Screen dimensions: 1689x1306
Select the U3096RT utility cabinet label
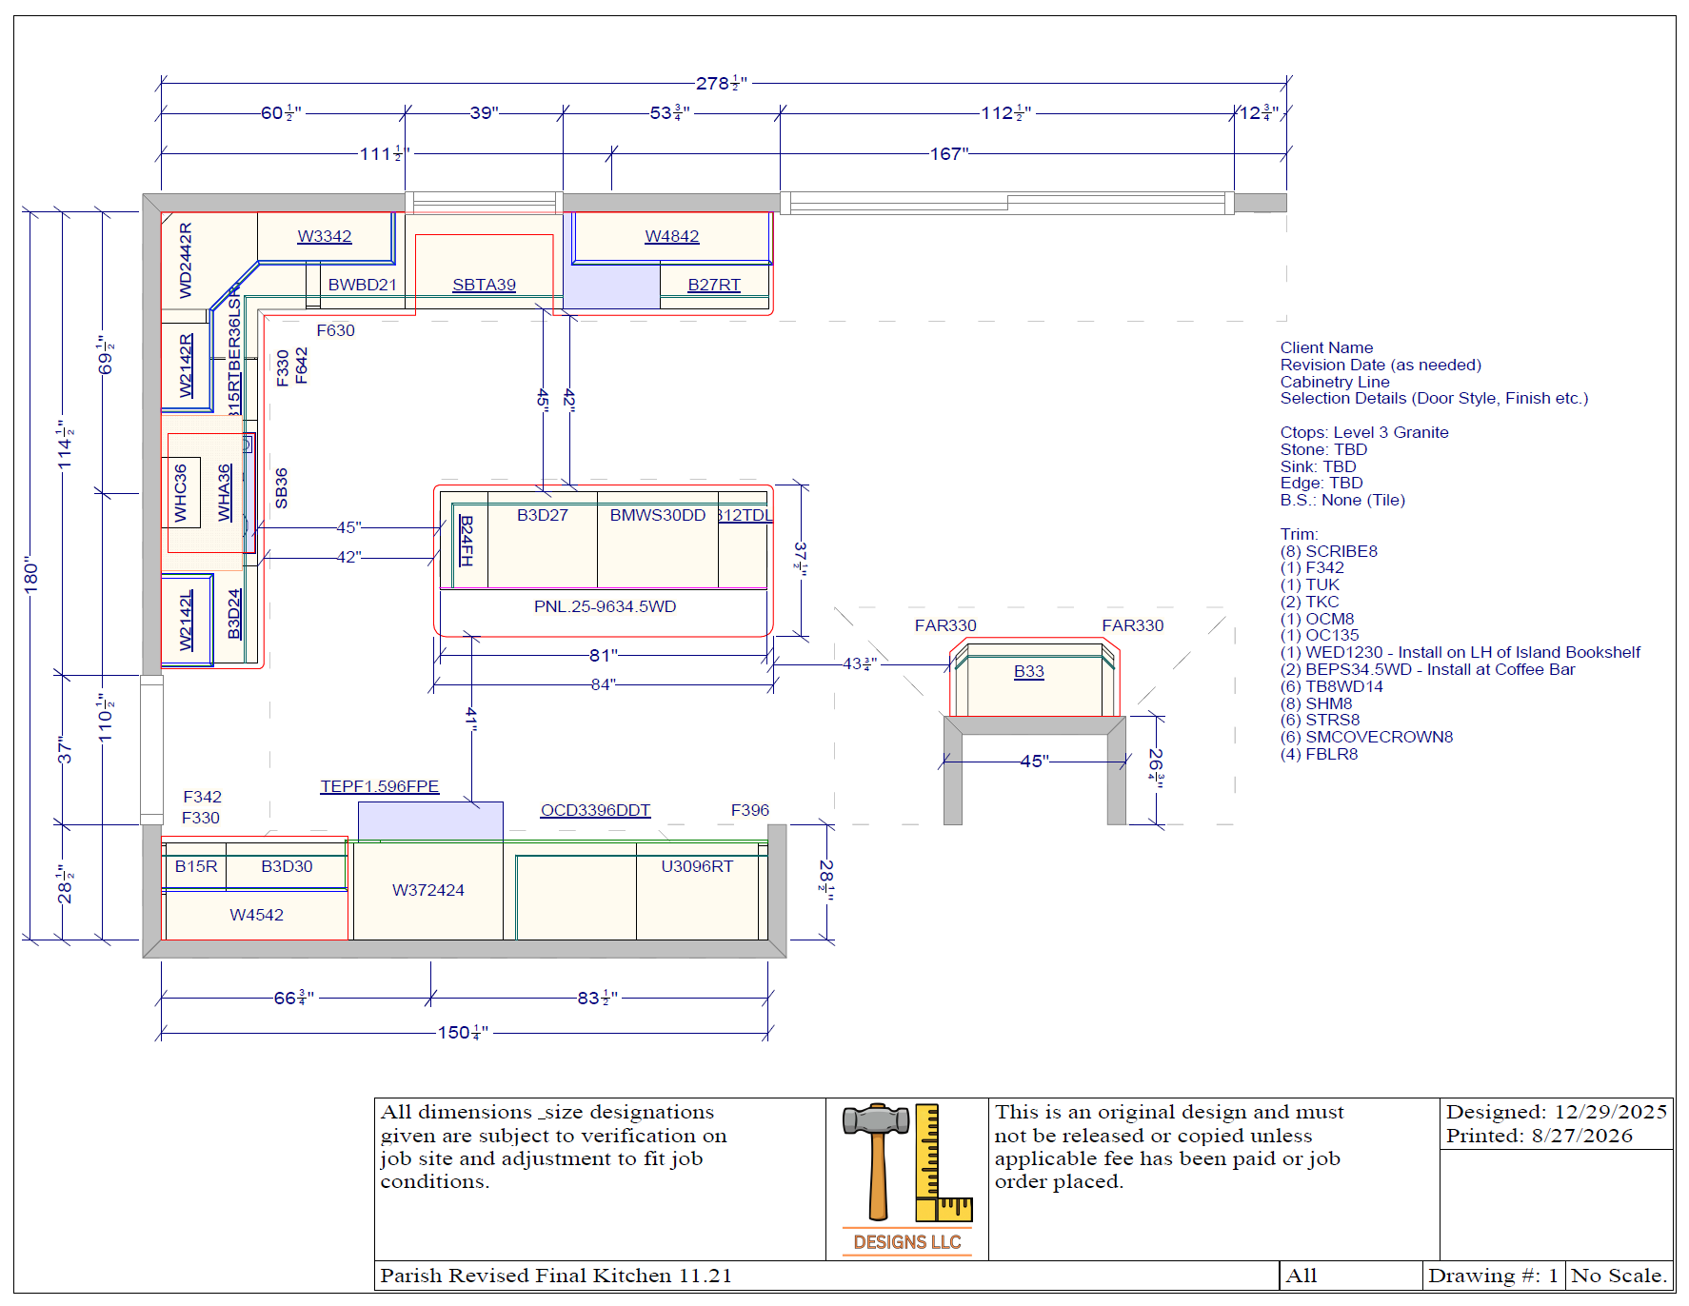(697, 866)
